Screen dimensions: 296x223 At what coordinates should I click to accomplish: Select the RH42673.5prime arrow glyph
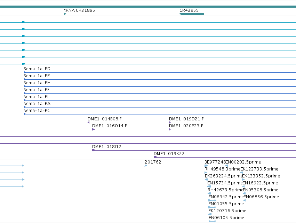tap(209, 193)
